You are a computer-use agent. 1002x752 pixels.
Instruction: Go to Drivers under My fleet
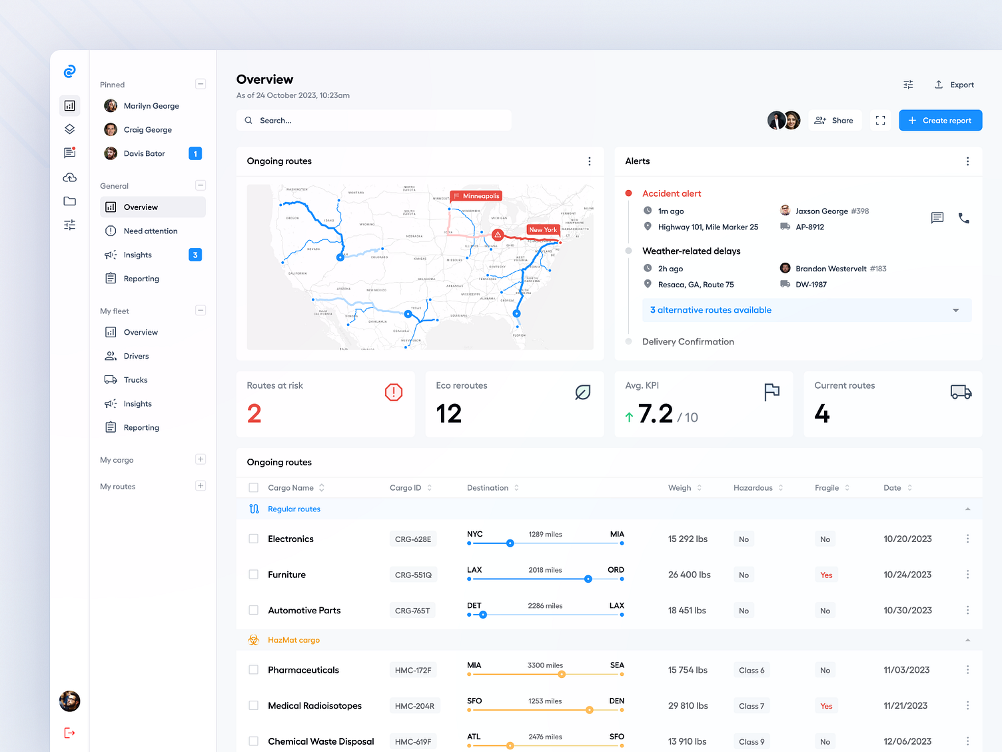136,356
